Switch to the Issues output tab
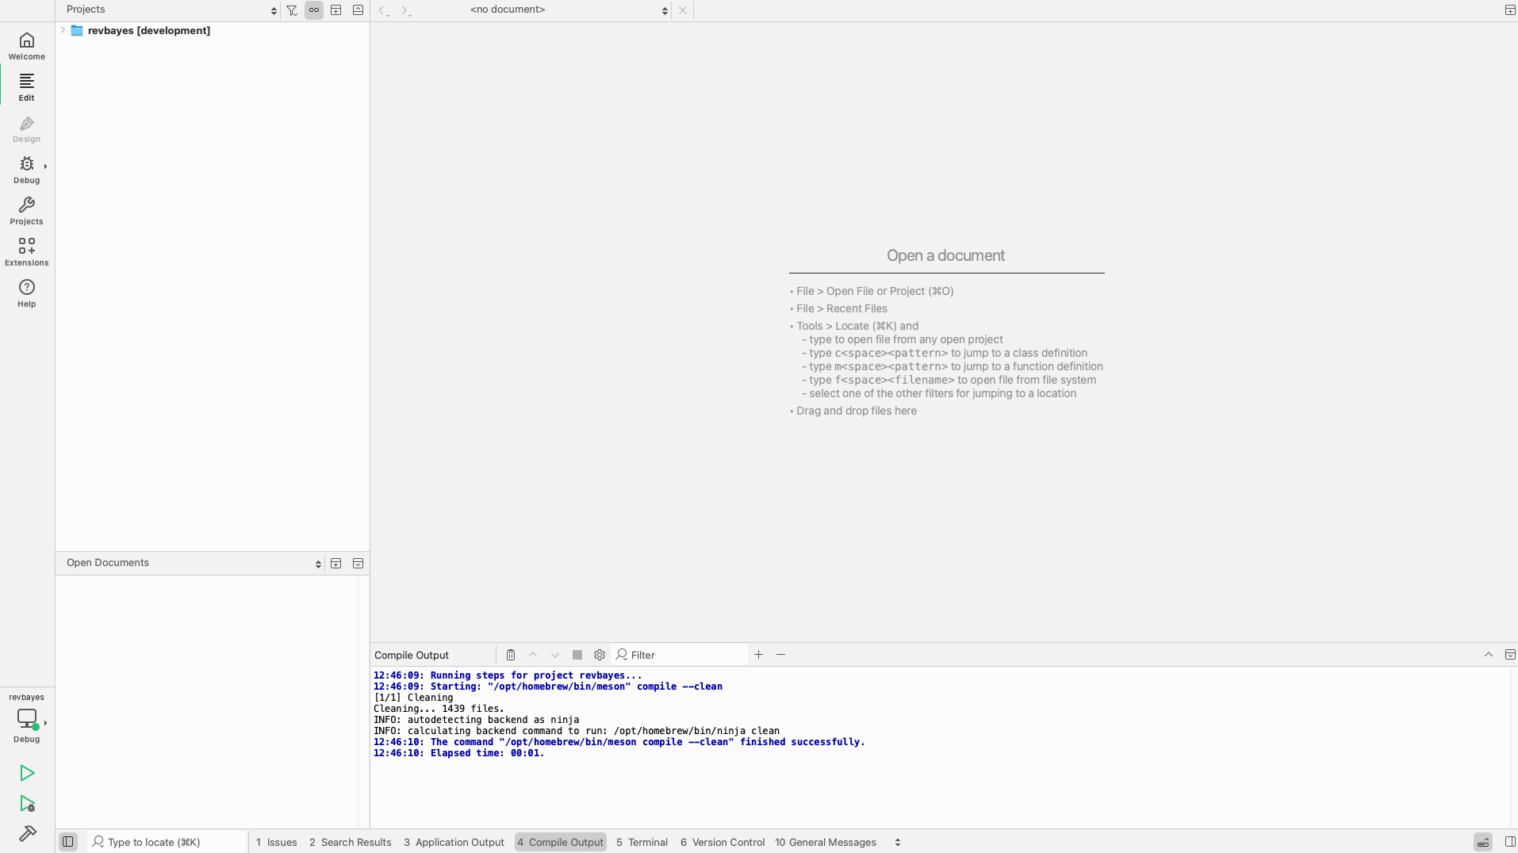 tap(276, 842)
